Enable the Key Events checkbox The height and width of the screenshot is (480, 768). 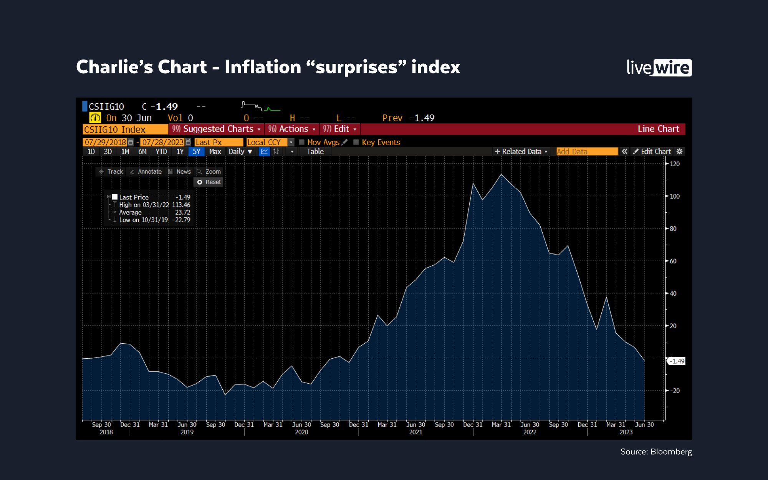tap(356, 142)
